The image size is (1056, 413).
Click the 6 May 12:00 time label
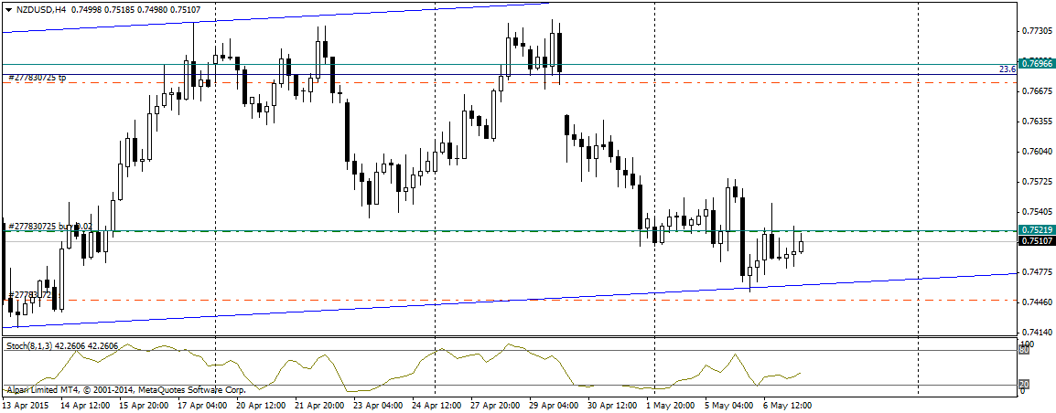[x=787, y=407]
